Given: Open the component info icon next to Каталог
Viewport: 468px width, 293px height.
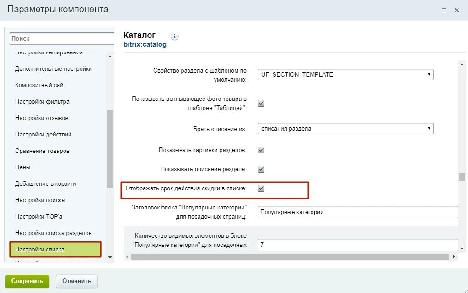Looking at the screenshot, I should [x=175, y=37].
